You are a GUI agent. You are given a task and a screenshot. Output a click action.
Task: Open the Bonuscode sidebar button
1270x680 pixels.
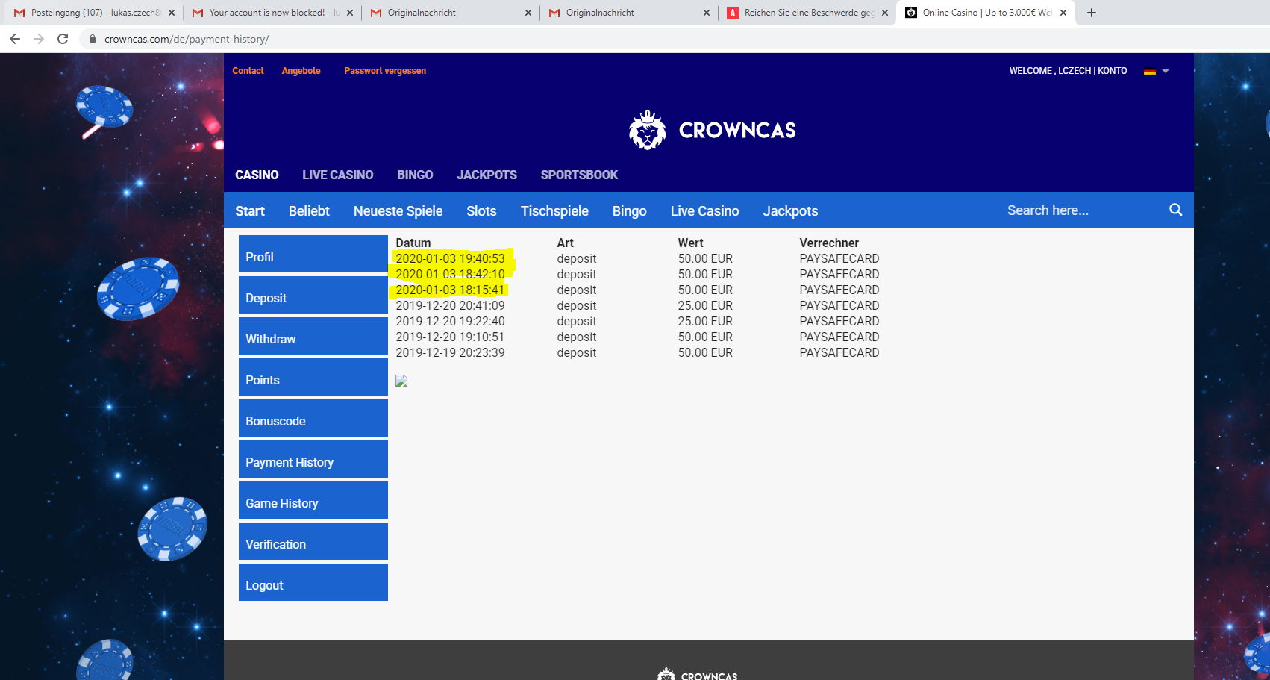click(313, 419)
